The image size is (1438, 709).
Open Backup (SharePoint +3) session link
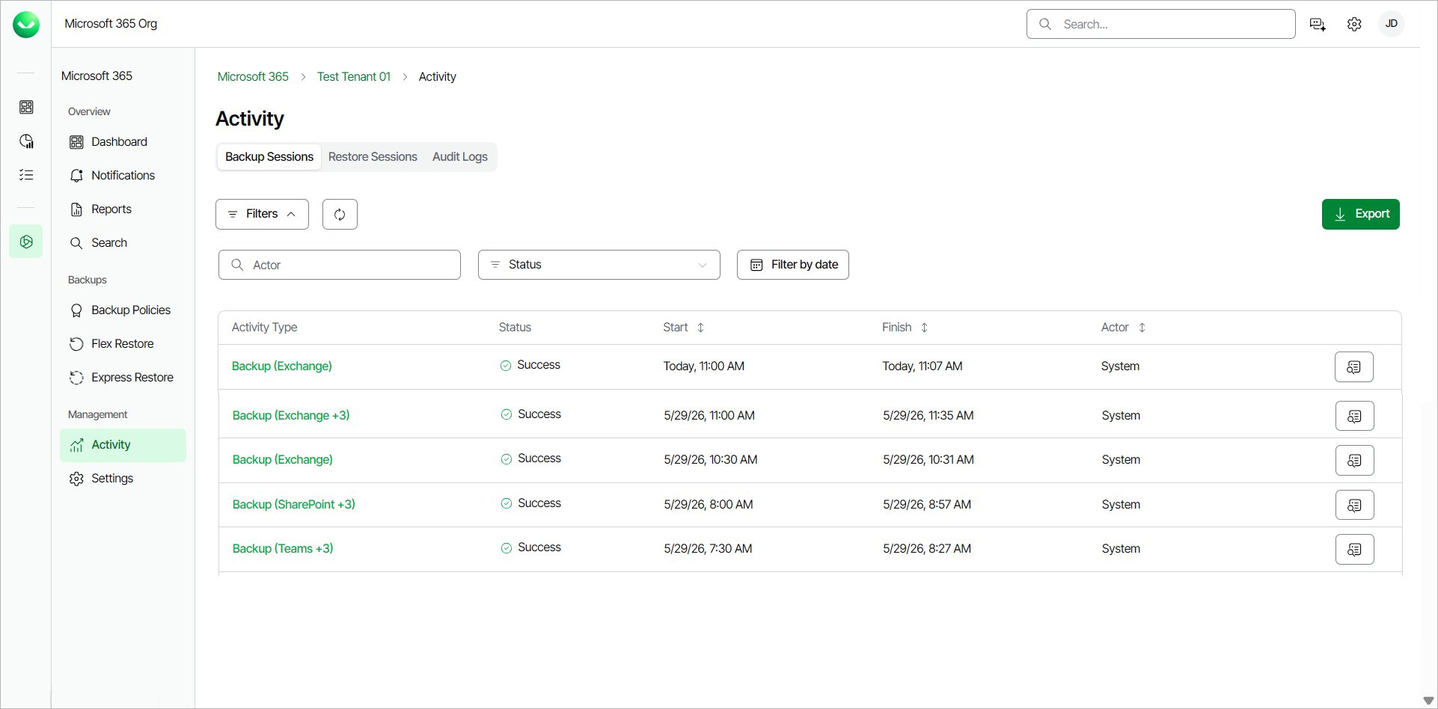point(294,505)
